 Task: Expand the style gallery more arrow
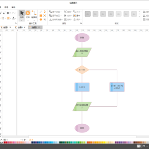pos(139,17)
